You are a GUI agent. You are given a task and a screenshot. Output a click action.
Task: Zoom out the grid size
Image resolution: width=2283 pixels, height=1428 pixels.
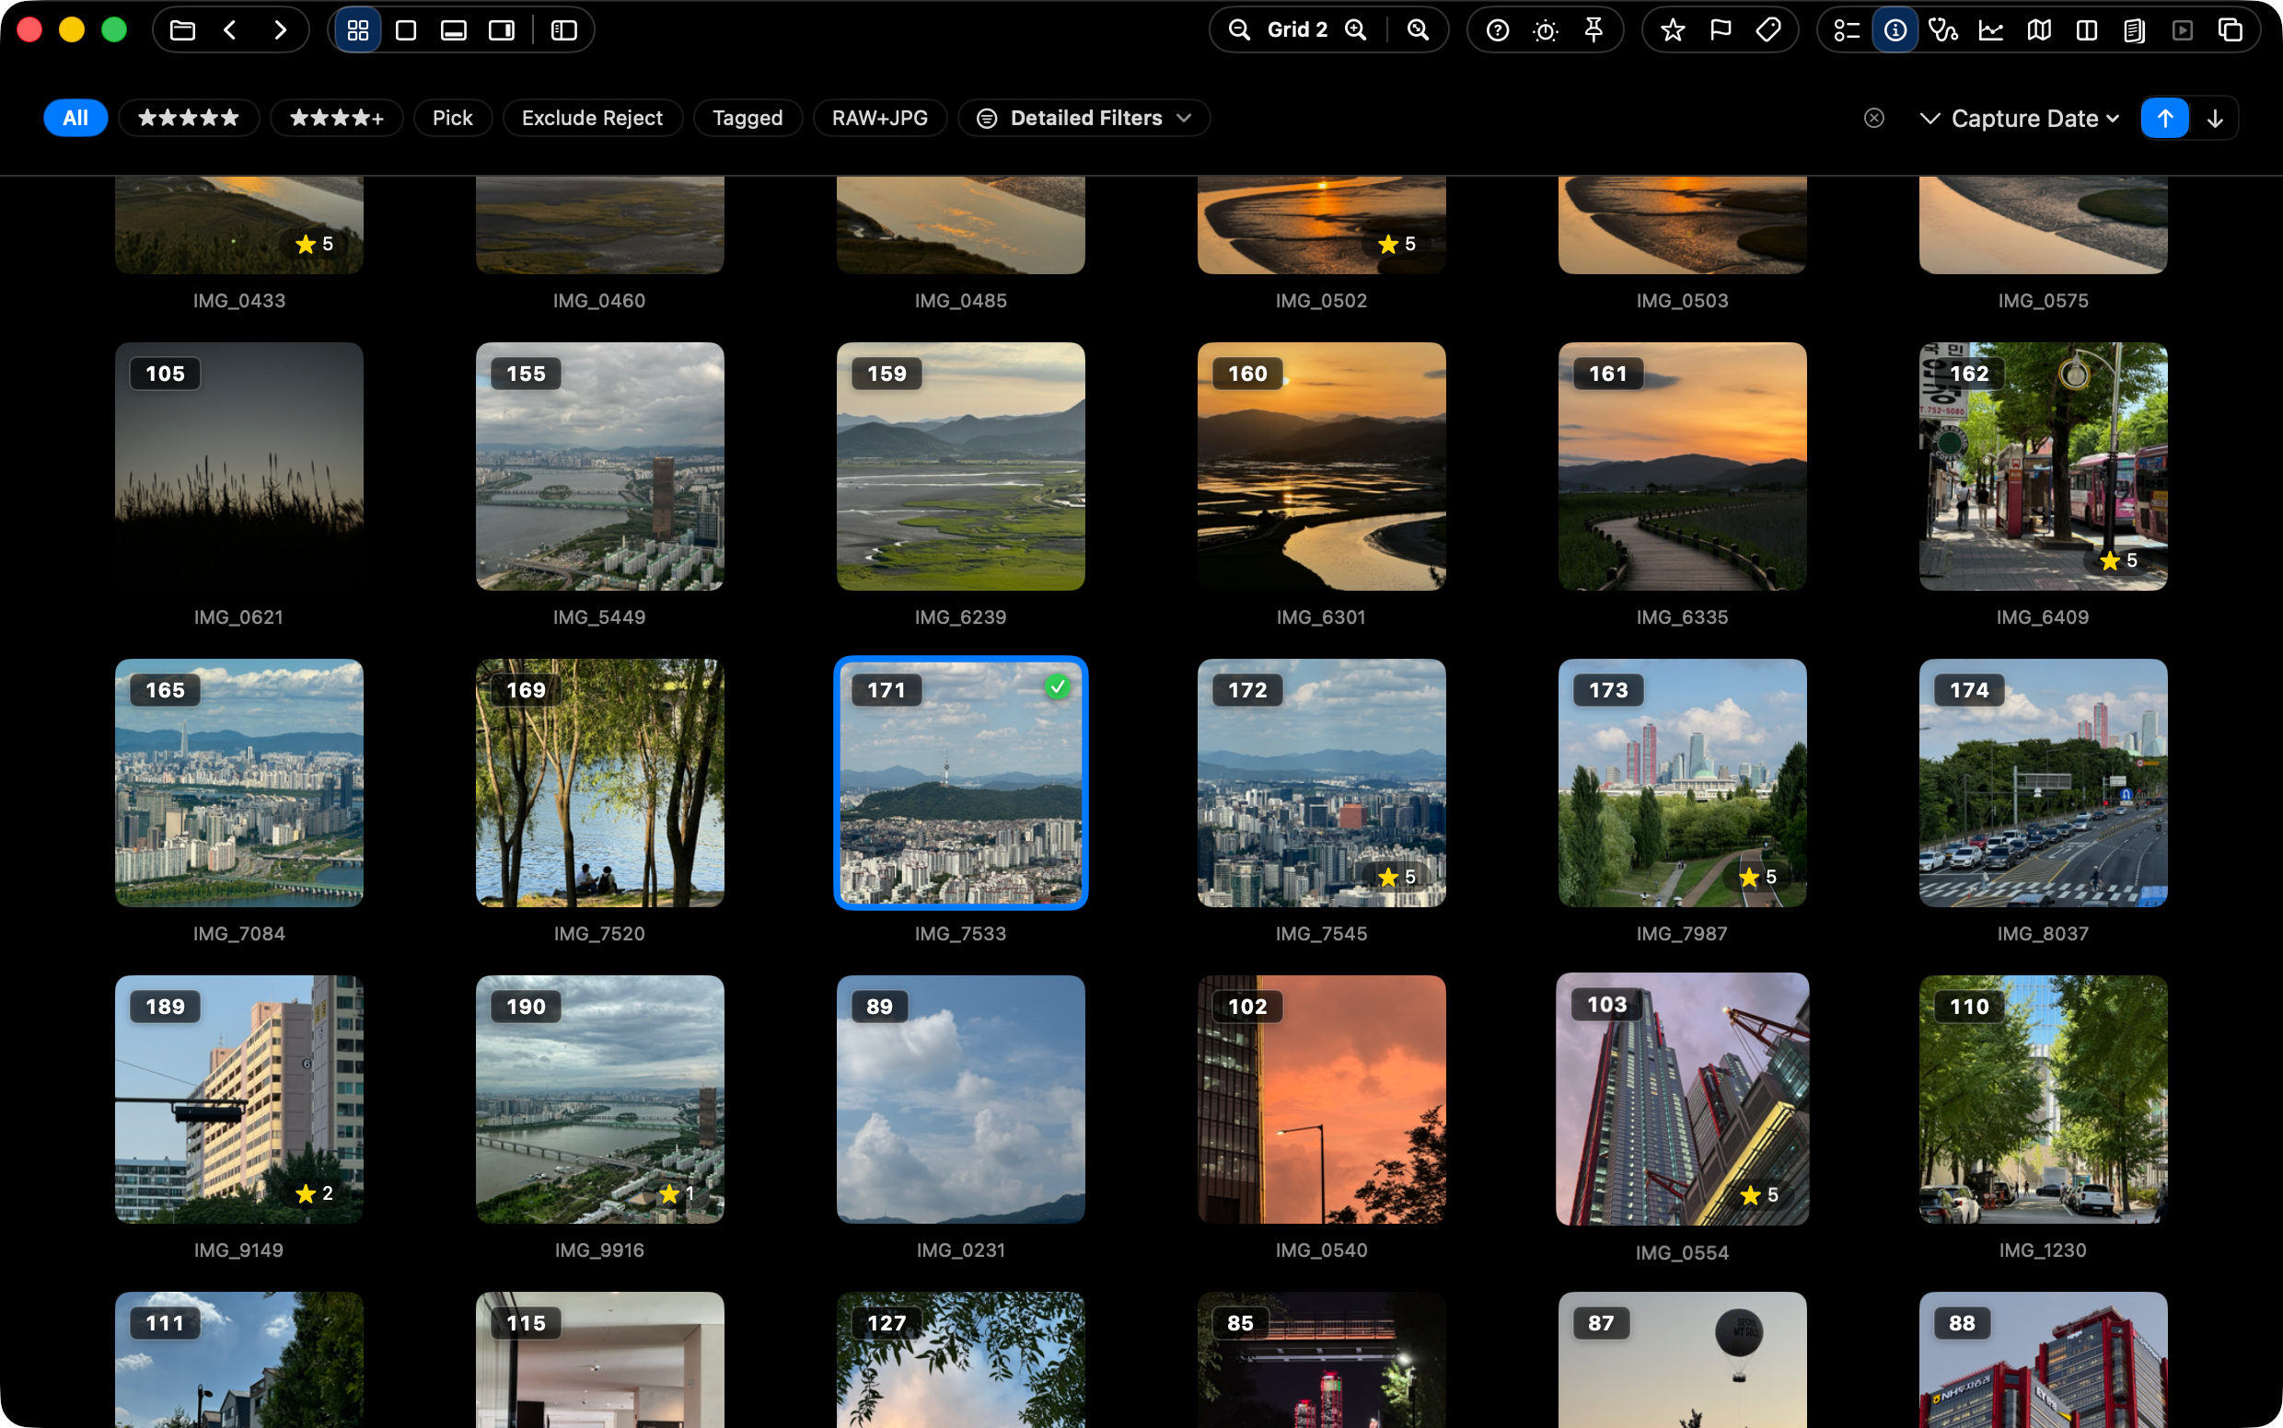click(x=1239, y=30)
